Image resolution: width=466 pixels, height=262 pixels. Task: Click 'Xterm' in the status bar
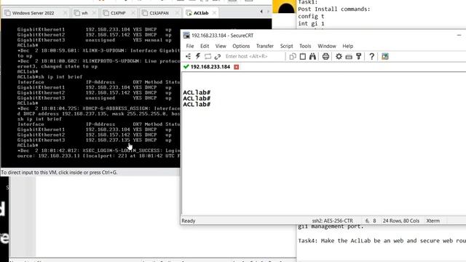click(433, 221)
